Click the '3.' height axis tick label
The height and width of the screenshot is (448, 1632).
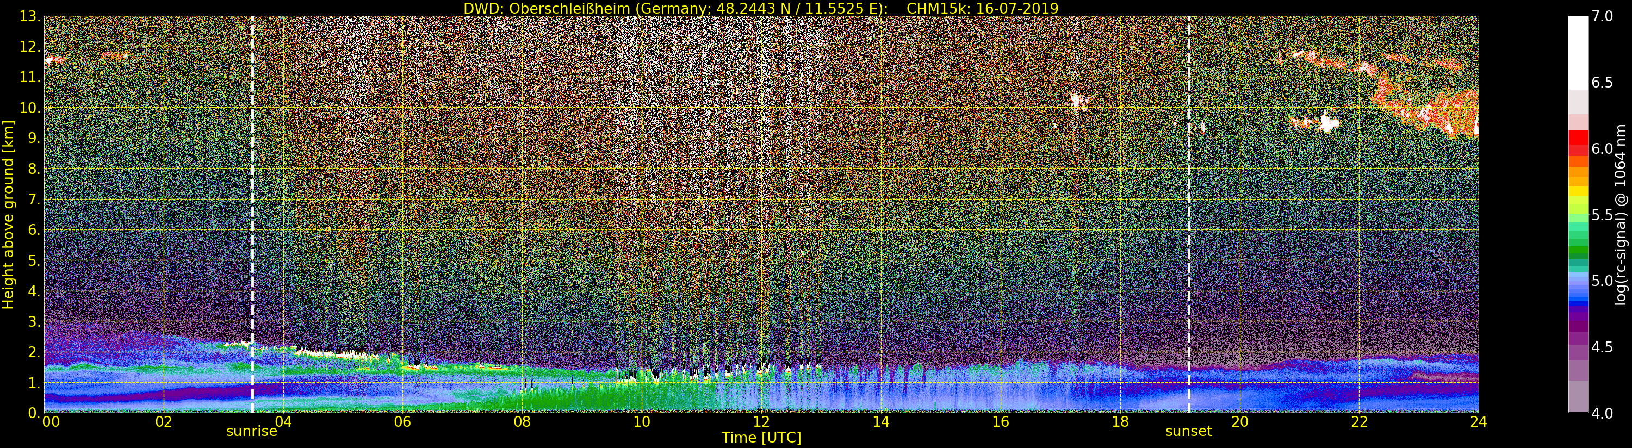(33, 322)
